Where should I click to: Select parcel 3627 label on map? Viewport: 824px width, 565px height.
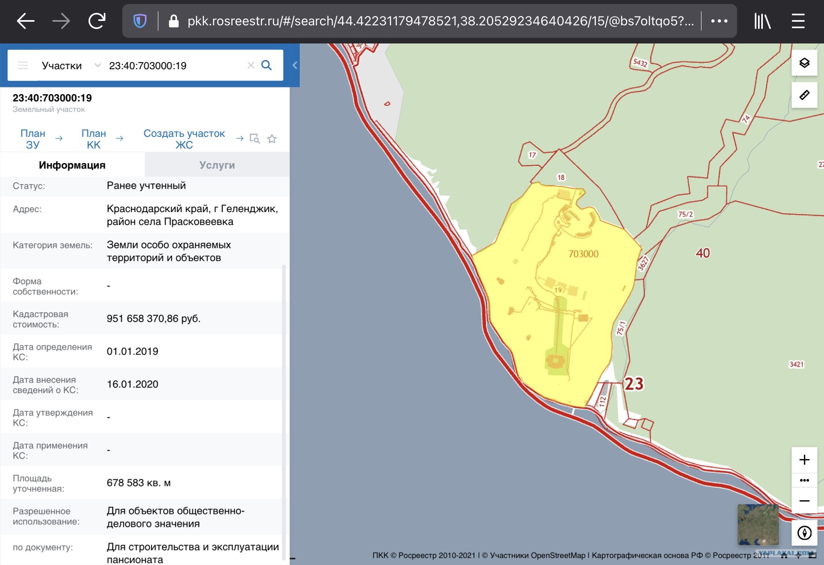click(x=643, y=264)
